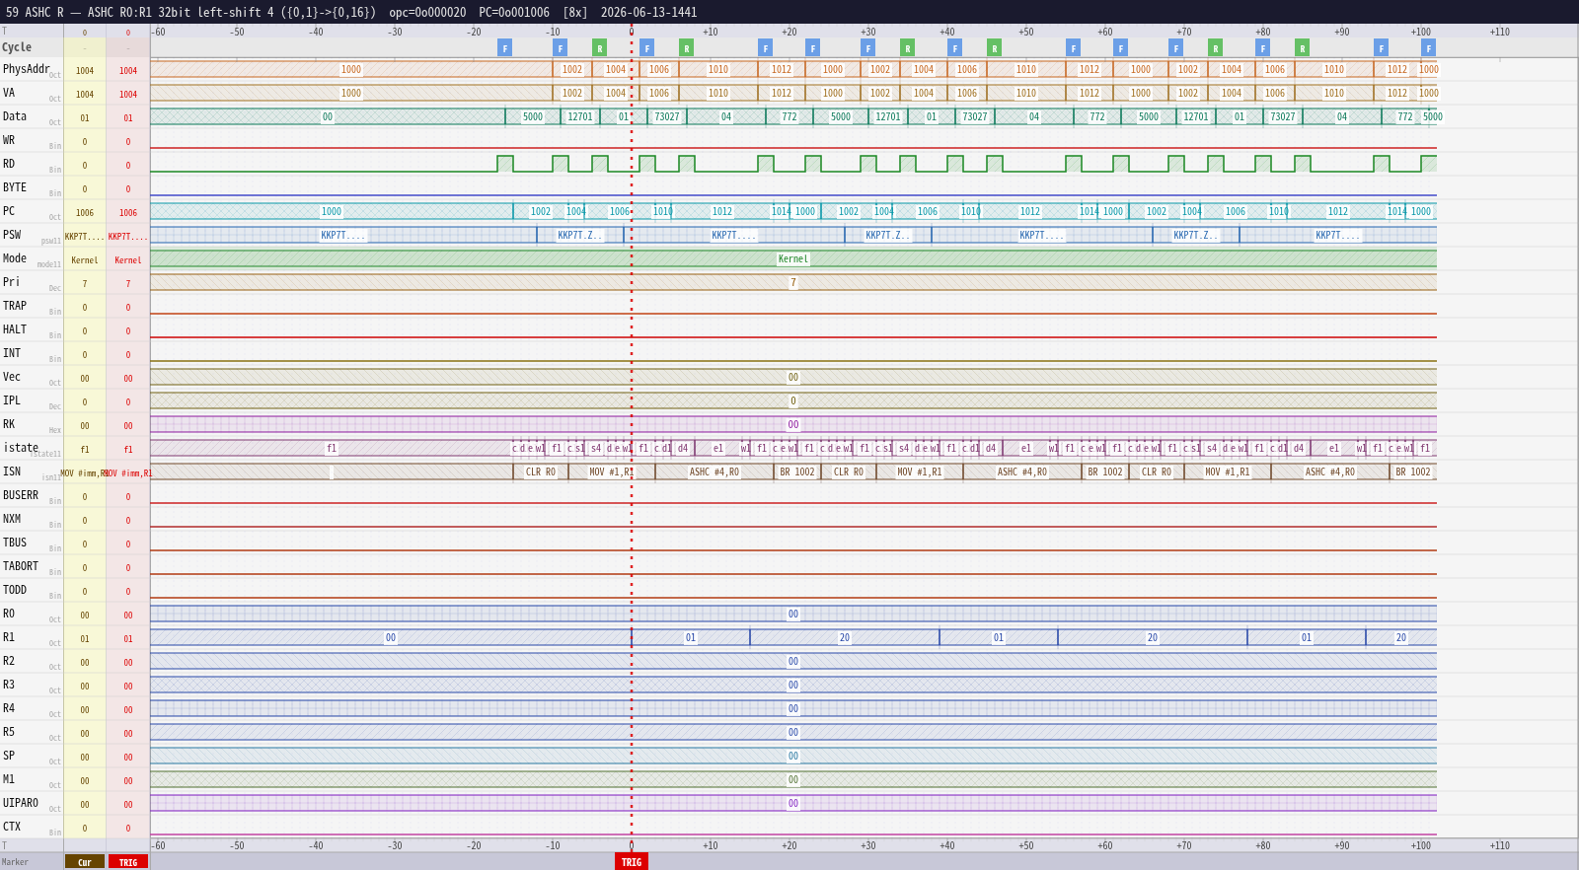1579x870 pixels.
Task: Click the latest green R cycle marker
Action: [x=1302, y=47]
